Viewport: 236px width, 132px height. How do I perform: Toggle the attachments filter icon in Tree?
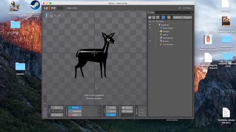157,18
